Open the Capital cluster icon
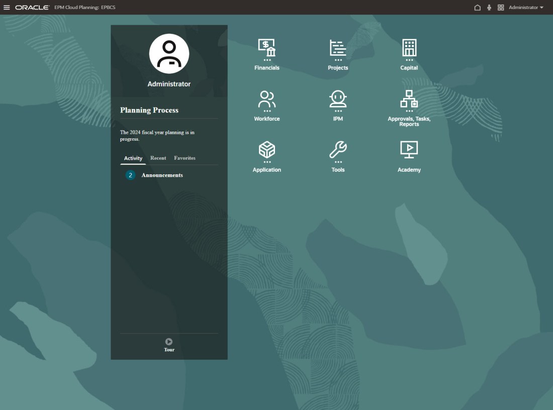The width and height of the screenshot is (553, 410). pos(409,48)
